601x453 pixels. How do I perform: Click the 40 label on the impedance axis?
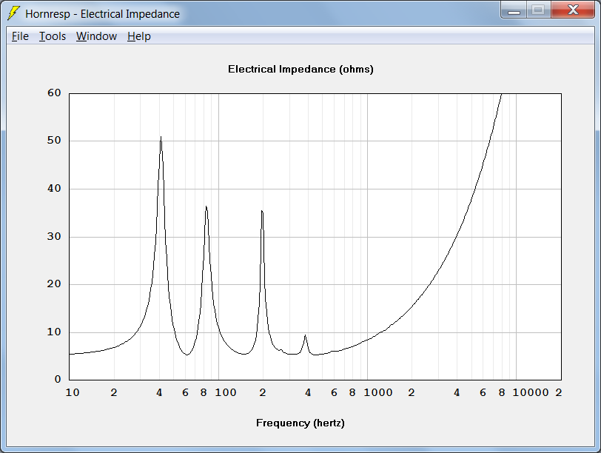tap(54, 188)
